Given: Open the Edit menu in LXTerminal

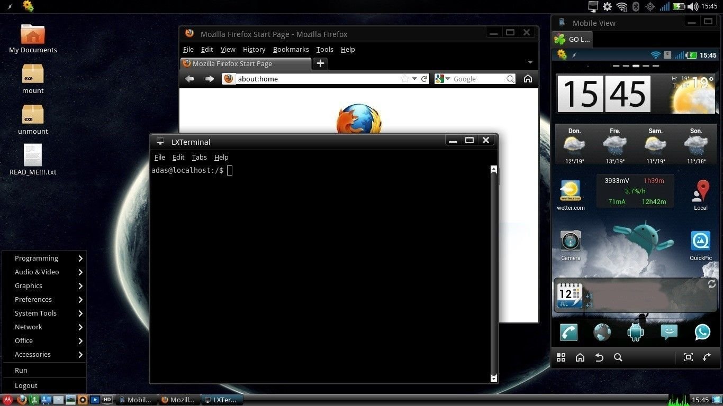Looking at the screenshot, I should [178, 157].
